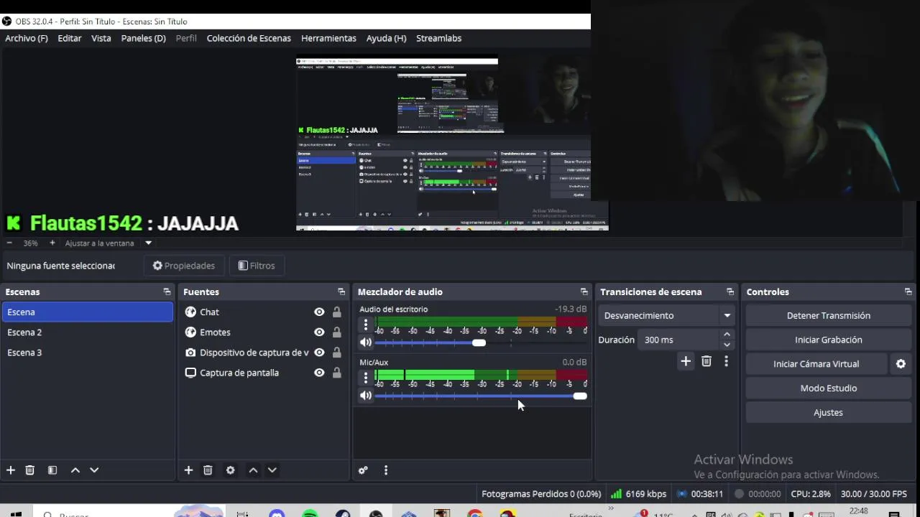
Task: Hide Dispositivo de captura source eye
Action: [319, 353]
